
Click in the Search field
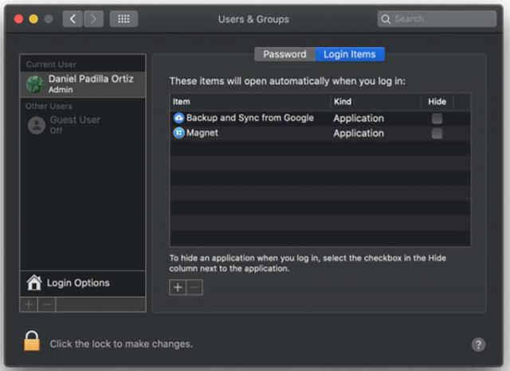pyautogui.click(x=440, y=19)
